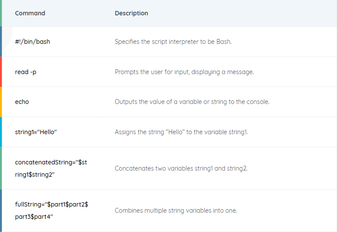Click the 'Combines multiple string variables' description
This screenshot has width=337, height=232.
point(176,211)
